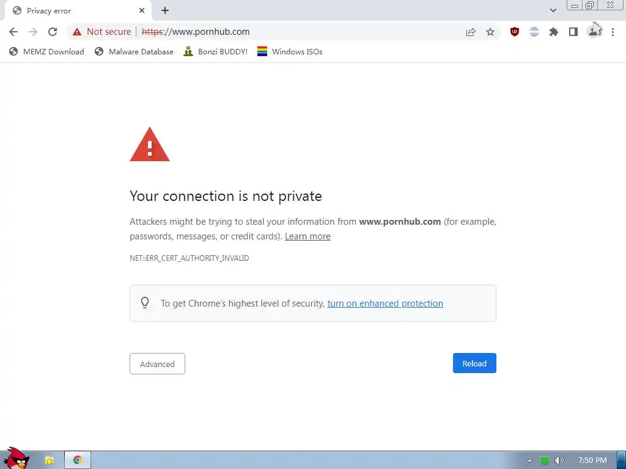The height and width of the screenshot is (469, 626).
Task: Click the red warning triangle icon
Action: click(150, 145)
